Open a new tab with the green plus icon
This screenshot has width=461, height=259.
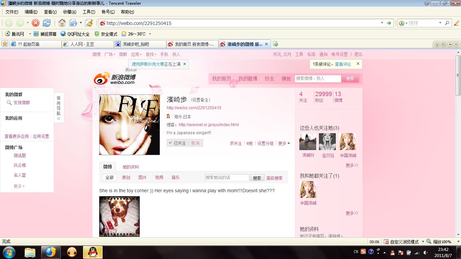[x=276, y=44]
